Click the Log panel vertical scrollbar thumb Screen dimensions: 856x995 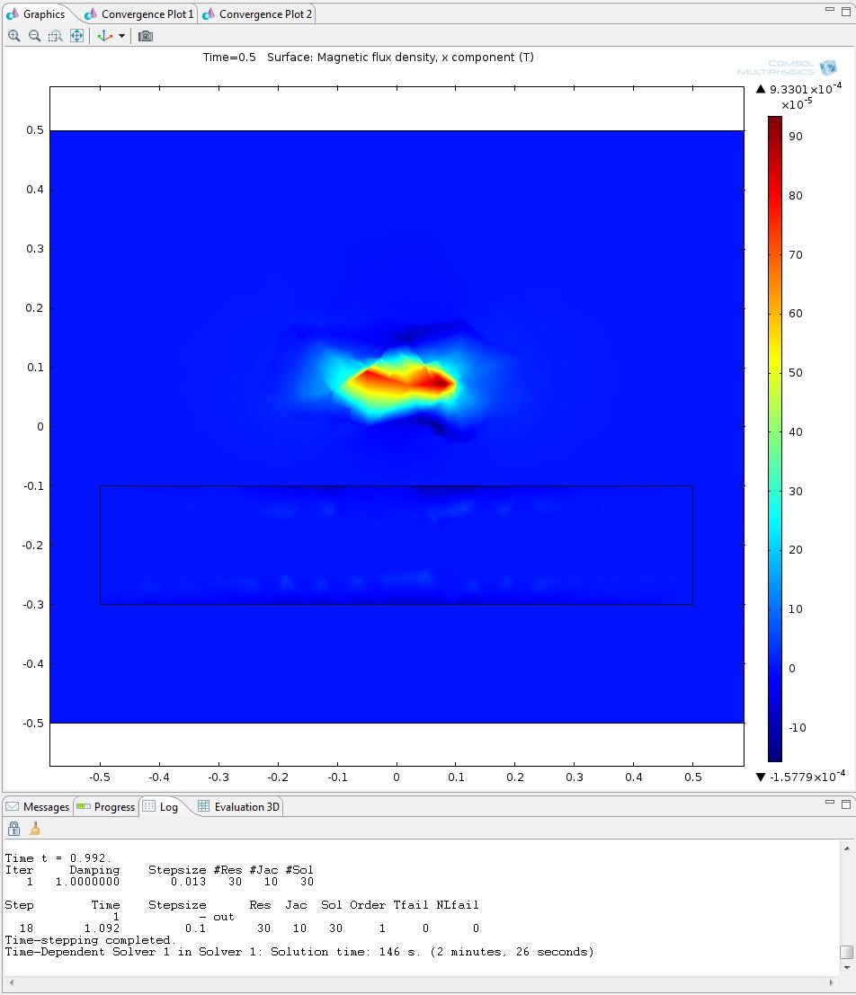(846, 953)
